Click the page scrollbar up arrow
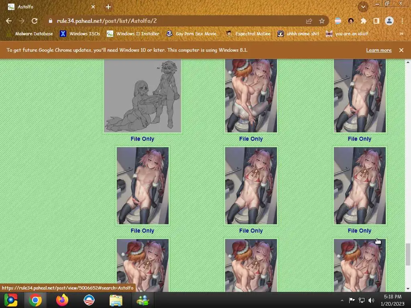 [408, 62]
